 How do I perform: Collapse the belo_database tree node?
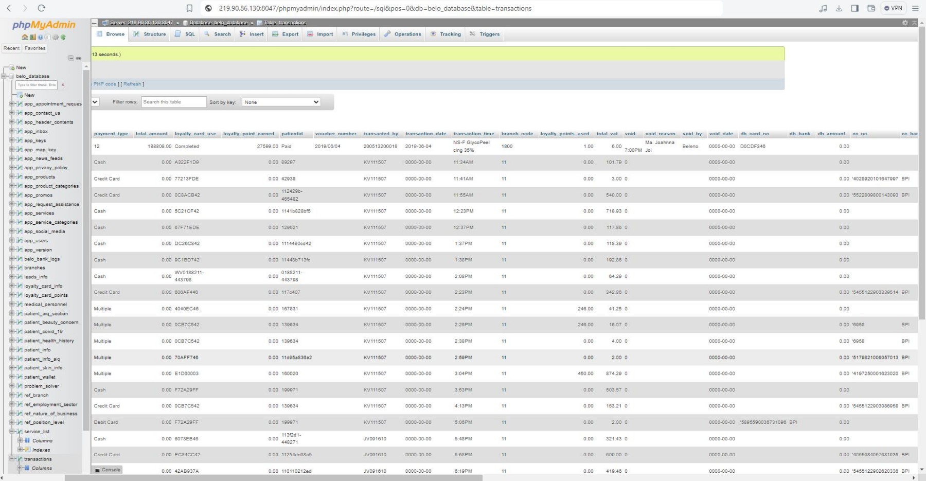[x=4, y=76]
